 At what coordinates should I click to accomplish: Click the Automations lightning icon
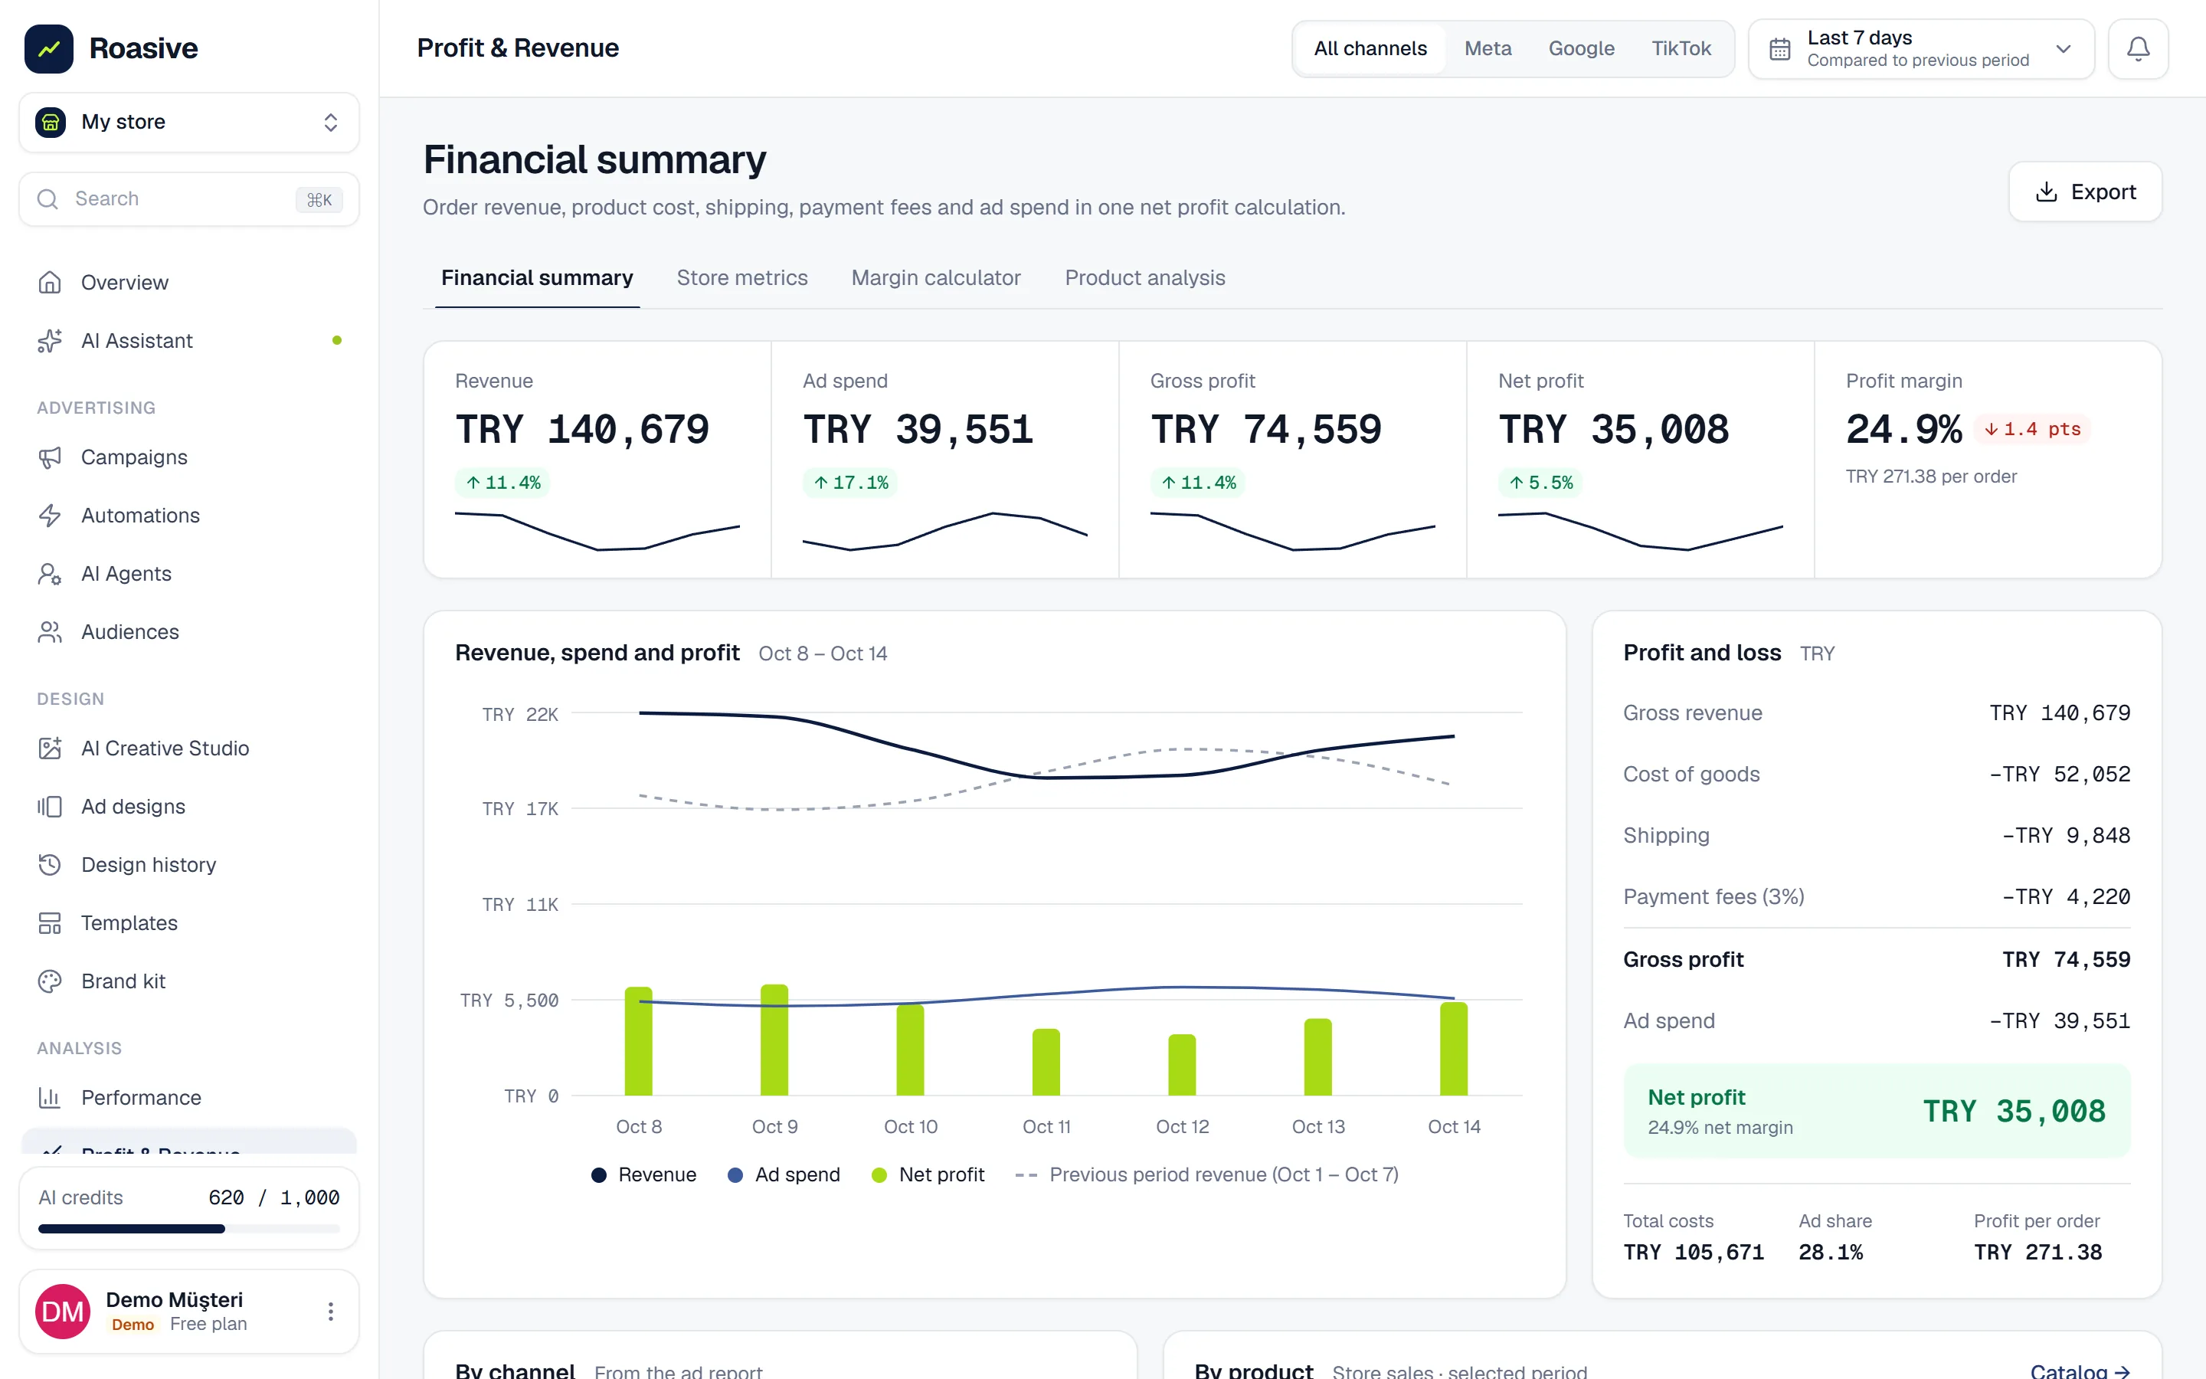pyautogui.click(x=49, y=516)
